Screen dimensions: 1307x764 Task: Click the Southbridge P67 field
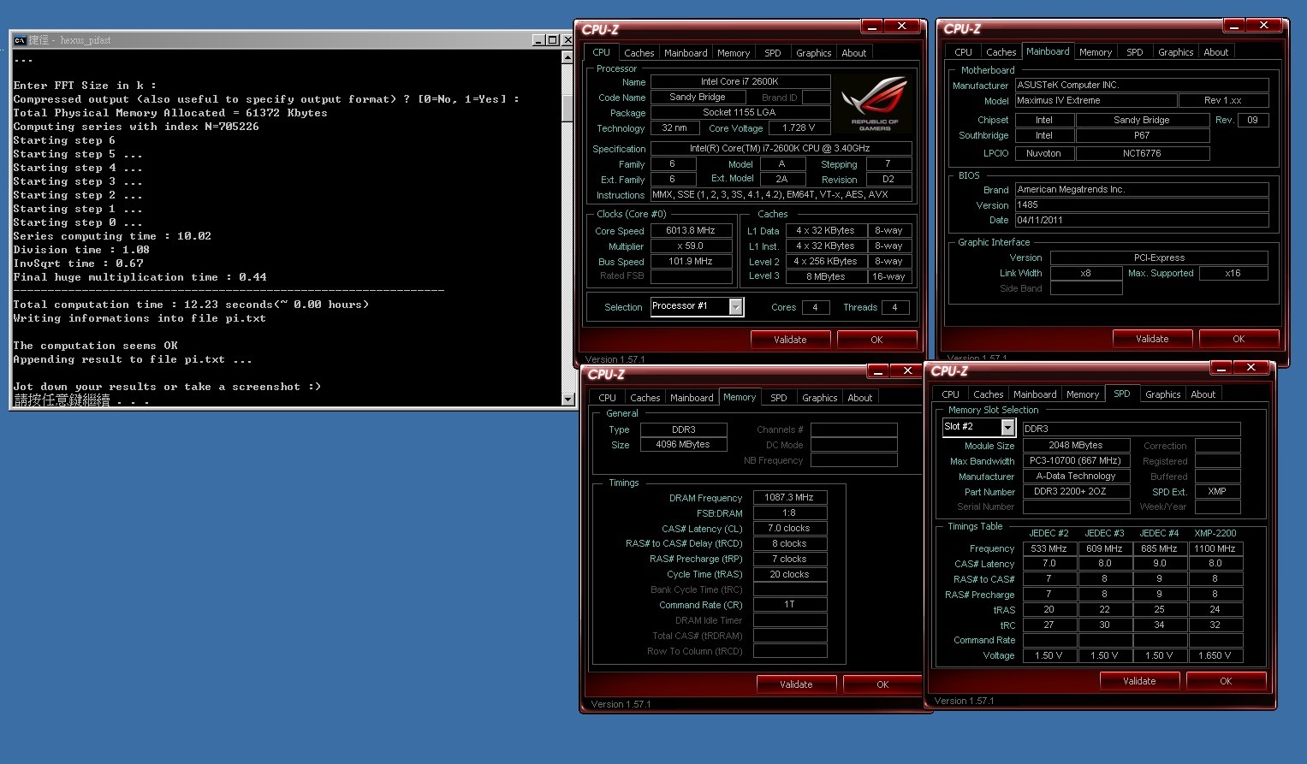pyautogui.click(x=1142, y=136)
